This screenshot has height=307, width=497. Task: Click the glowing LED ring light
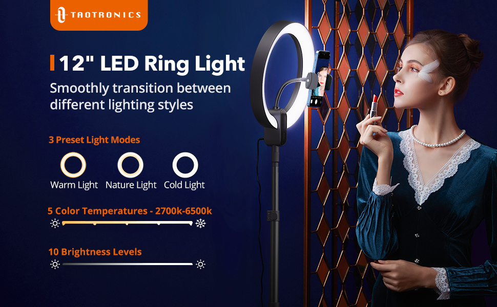[278, 75]
